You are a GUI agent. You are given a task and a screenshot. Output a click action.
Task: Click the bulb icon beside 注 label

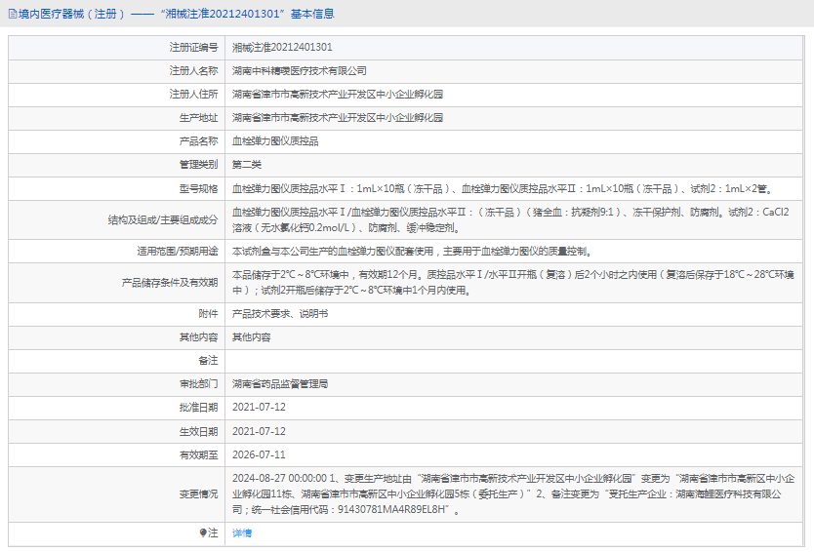point(203,532)
